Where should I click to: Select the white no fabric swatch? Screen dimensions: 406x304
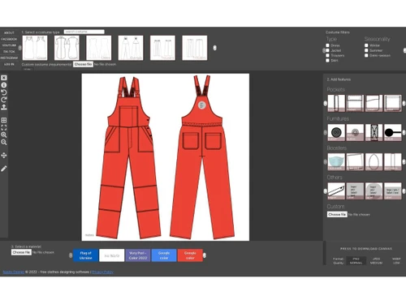(x=112, y=255)
